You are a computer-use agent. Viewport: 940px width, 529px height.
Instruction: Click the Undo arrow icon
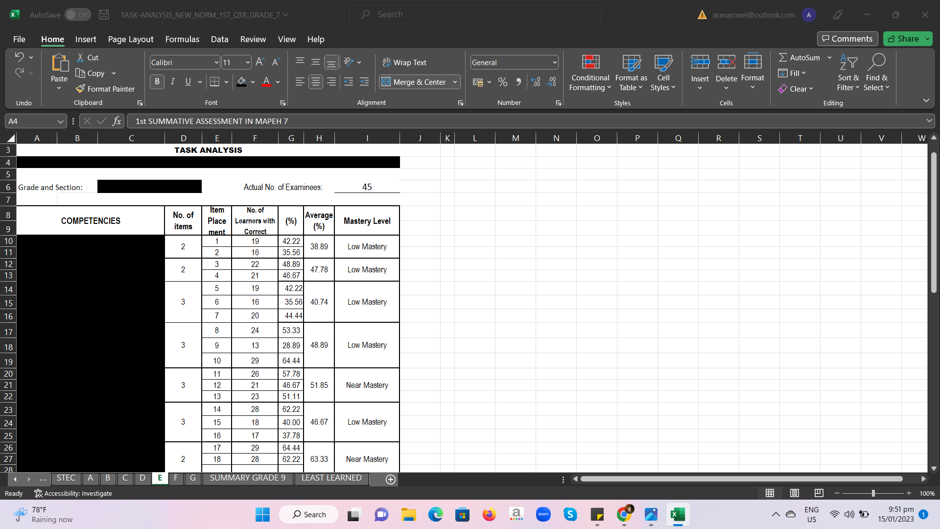click(x=19, y=57)
